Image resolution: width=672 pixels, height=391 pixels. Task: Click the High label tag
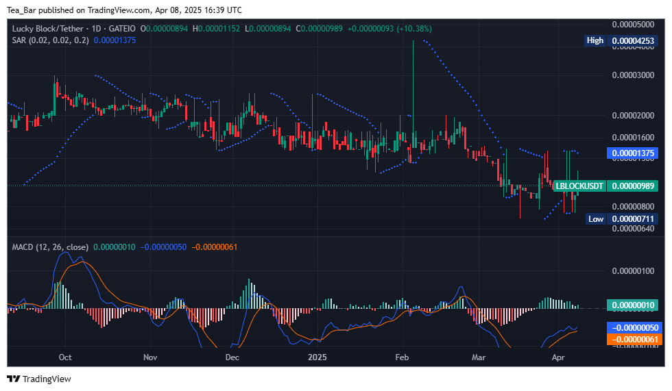point(595,40)
